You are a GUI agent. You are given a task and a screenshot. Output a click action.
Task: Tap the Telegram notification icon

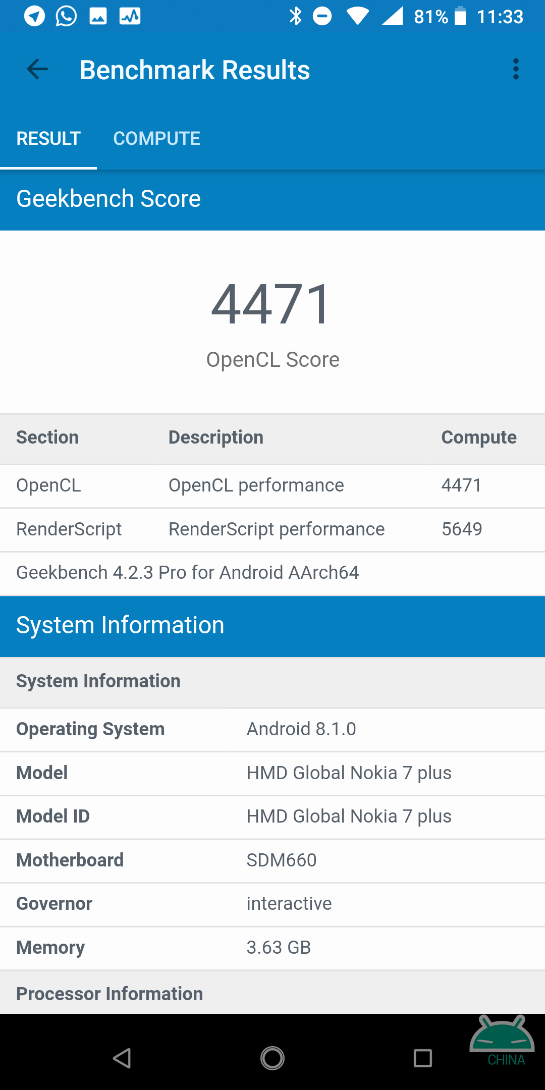34,16
